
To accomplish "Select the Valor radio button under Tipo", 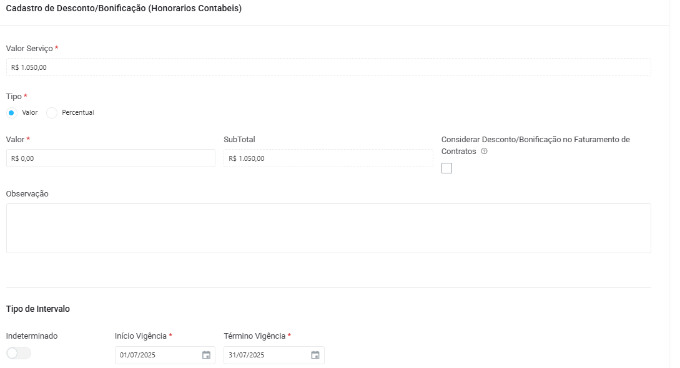I will point(12,113).
